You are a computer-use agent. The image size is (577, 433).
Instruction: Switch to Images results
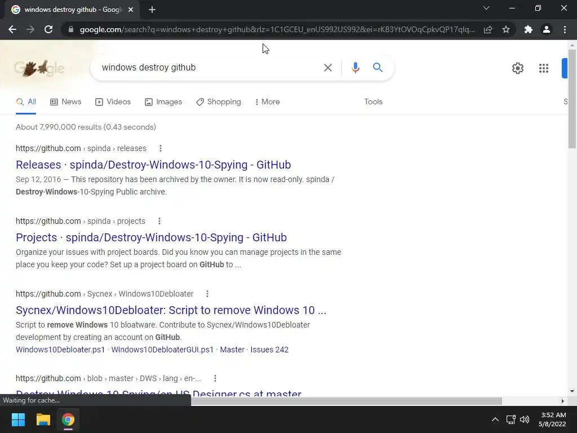tap(163, 102)
